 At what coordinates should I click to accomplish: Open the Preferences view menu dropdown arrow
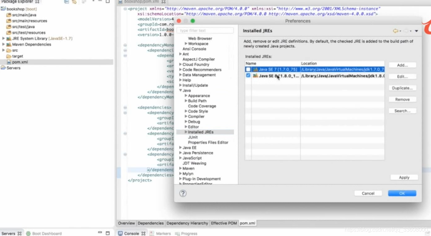click(x=416, y=31)
